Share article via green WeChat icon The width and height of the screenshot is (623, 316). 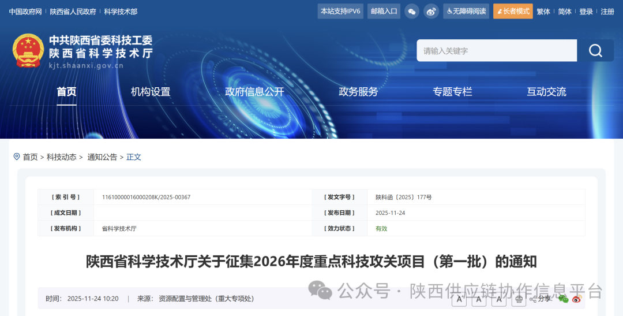coord(563,299)
